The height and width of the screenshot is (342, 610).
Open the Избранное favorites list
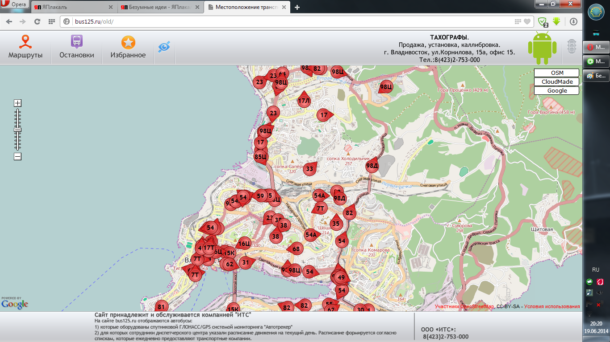(x=128, y=48)
